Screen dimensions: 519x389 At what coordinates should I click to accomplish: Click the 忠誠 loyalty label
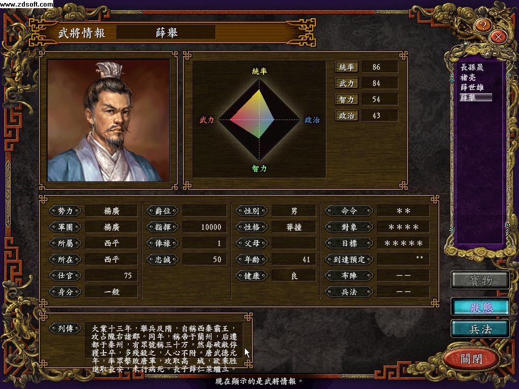[x=163, y=259]
